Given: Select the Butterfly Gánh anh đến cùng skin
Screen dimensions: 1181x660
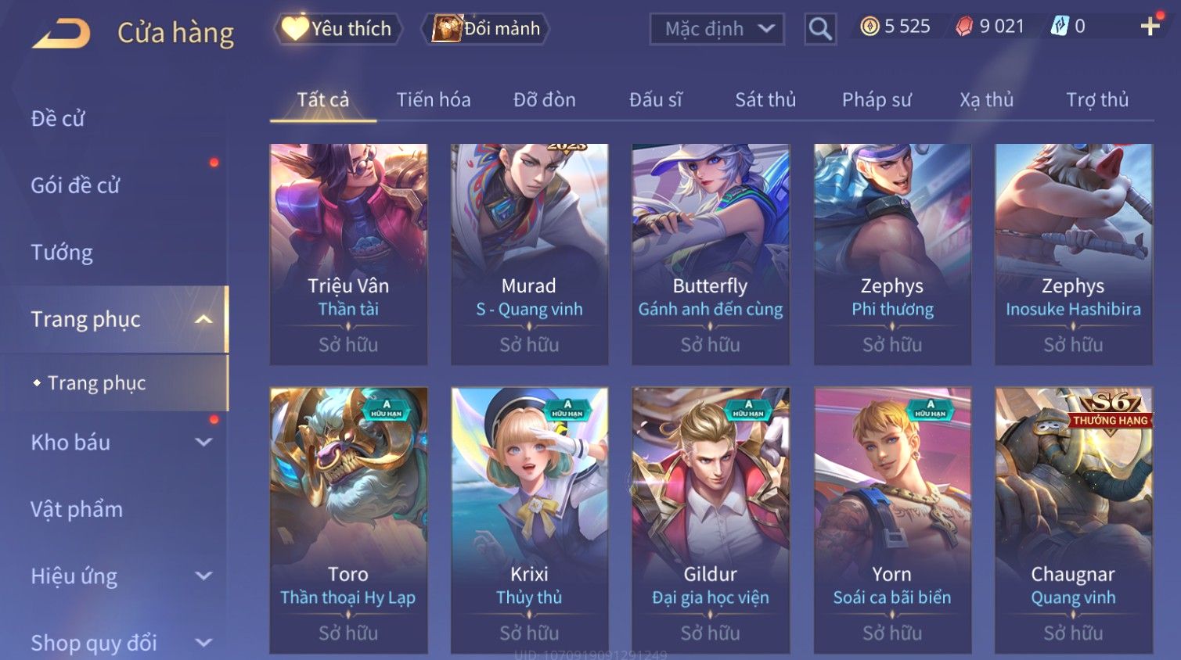Looking at the screenshot, I should coord(711,254).
